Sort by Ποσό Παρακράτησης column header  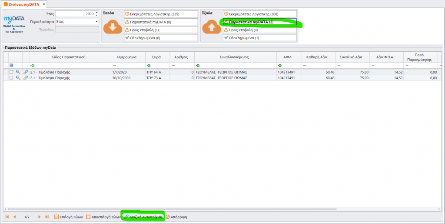pos(421,57)
